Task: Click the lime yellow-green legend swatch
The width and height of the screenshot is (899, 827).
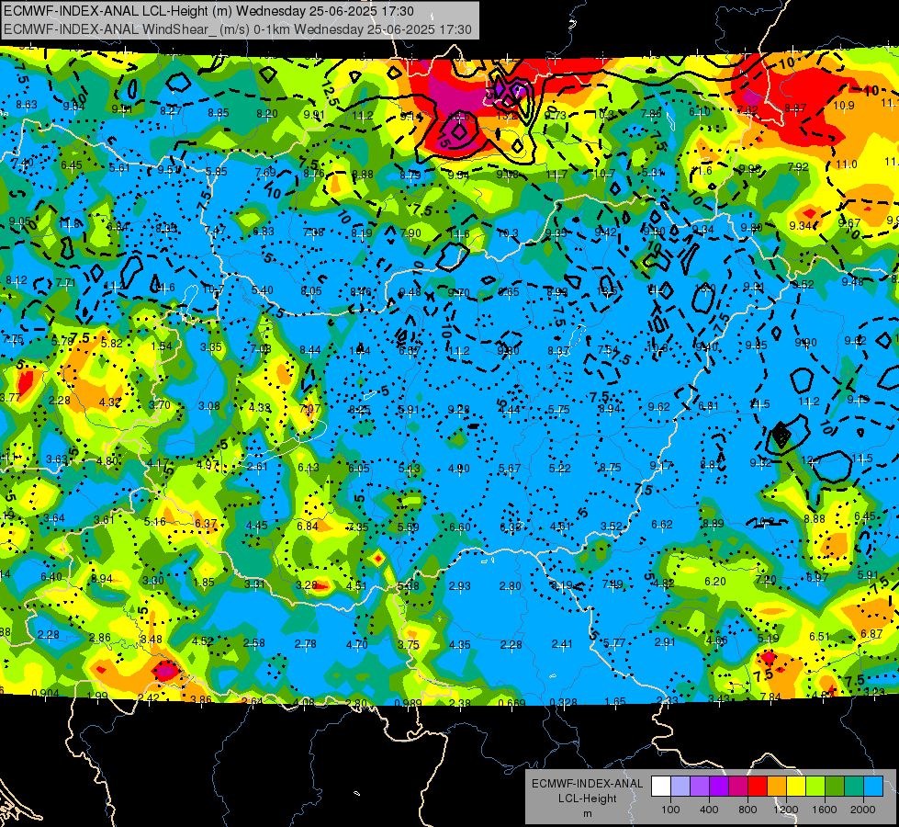Action: [815, 787]
